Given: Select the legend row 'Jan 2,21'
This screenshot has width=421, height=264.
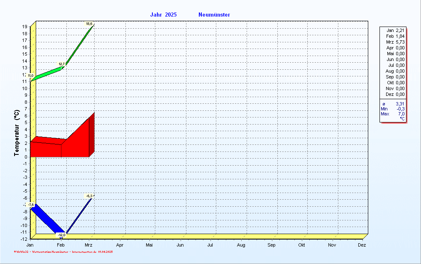Looking at the screenshot, I should coord(395,30).
